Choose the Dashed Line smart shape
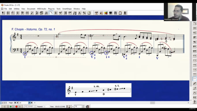197x111 pixels. 195,79
